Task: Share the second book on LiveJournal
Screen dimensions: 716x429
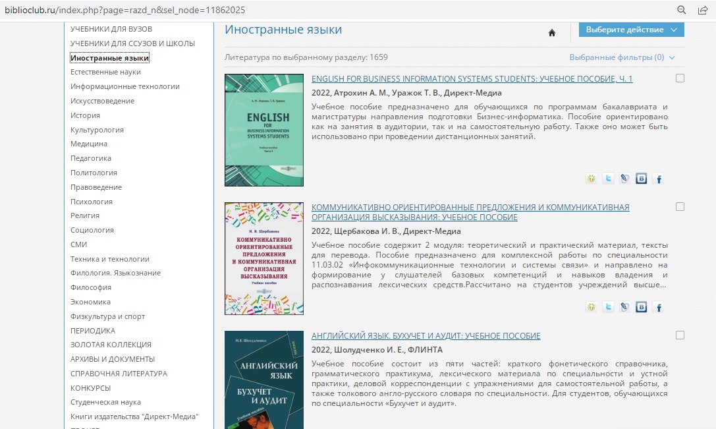Action: coord(624,307)
